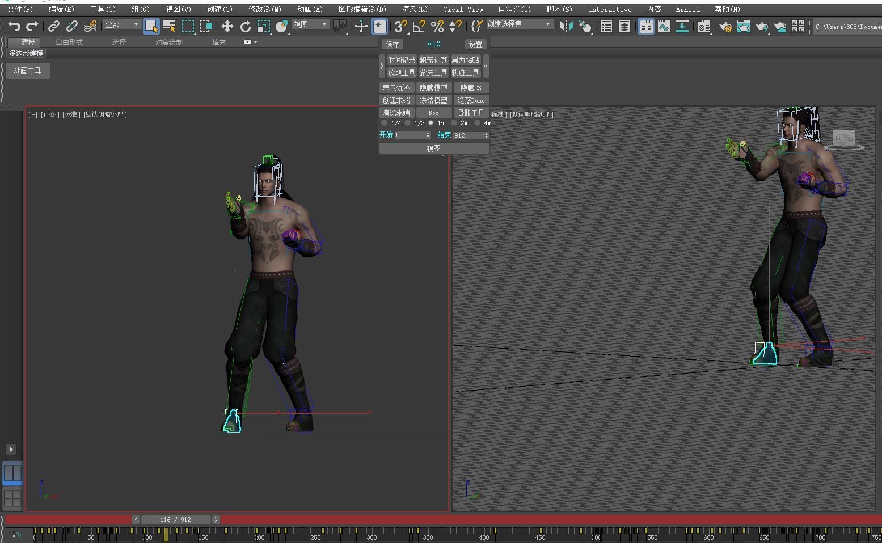Viewport: 882px width, 543px height.
Task: Choose the Rectangular Selection Region tool
Action: click(x=188, y=26)
